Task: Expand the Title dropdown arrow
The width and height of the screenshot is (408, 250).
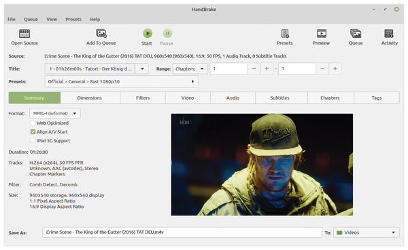Action: (x=142, y=68)
